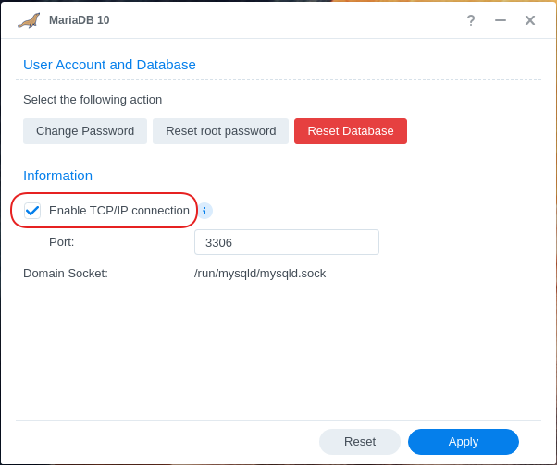This screenshot has height=465, width=557.
Task: Click the "User Account and Database" heading
Action: 109,65
